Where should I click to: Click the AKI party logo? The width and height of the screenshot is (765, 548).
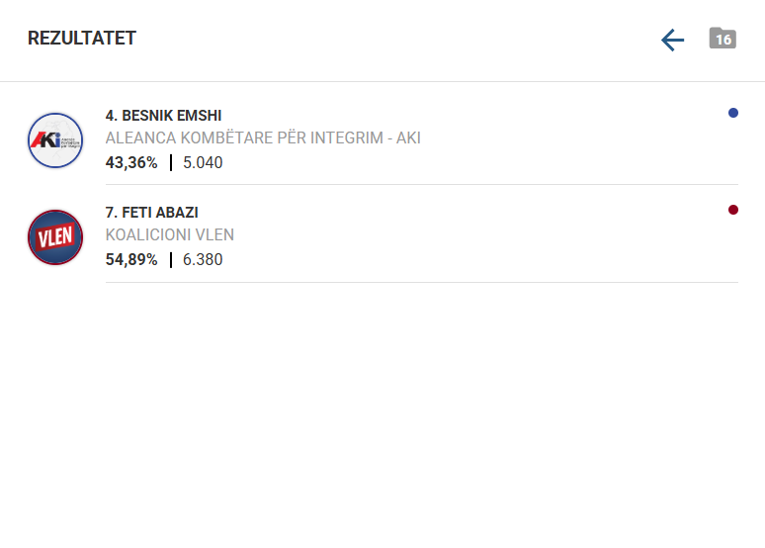click(x=55, y=139)
